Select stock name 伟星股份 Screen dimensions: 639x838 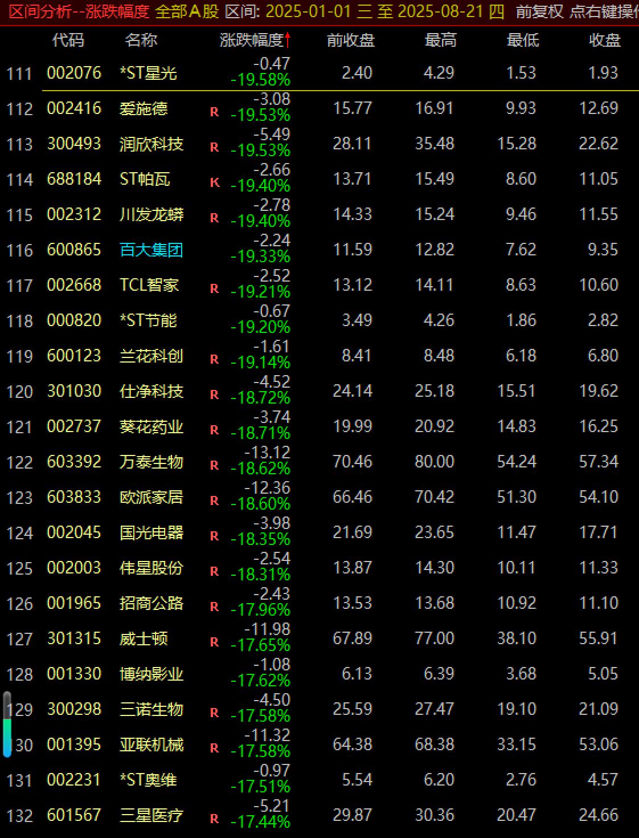point(151,568)
